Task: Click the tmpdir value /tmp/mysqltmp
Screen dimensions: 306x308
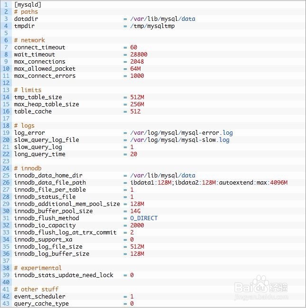Action: point(152,26)
